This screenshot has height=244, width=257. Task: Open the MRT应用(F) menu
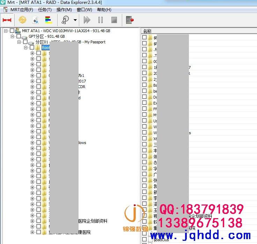pyautogui.click(x=22, y=10)
